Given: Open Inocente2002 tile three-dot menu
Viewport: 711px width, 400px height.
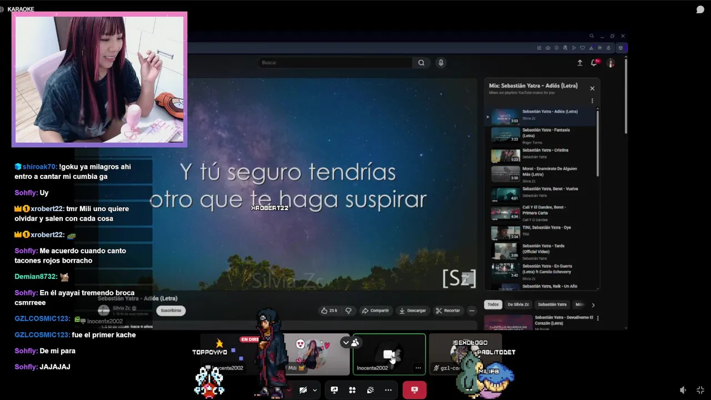Looking at the screenshot, I should (418, 368).
